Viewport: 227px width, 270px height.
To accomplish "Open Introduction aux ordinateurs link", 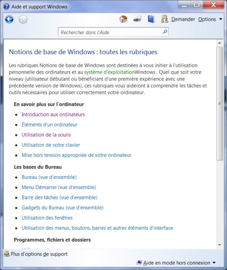I will pyautogui.click(x=53, y=115).
